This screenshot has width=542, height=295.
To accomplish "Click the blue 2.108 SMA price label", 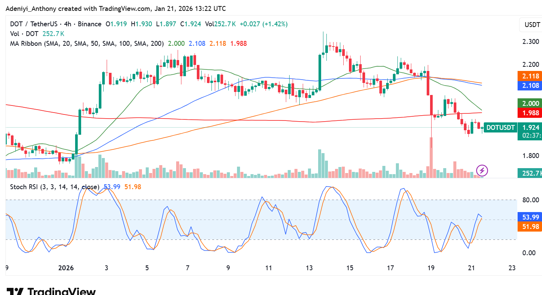I will coord(531,85).
